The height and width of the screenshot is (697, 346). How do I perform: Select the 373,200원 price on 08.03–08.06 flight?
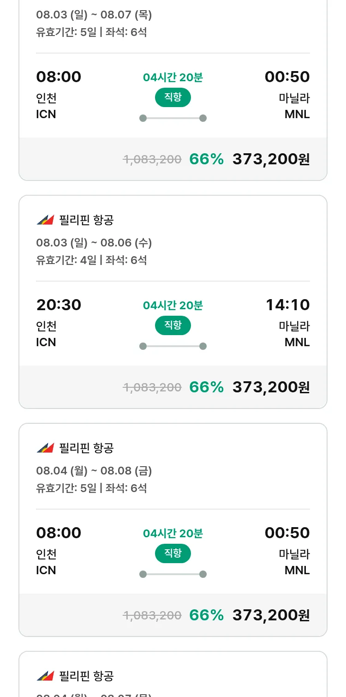(271, 387)
